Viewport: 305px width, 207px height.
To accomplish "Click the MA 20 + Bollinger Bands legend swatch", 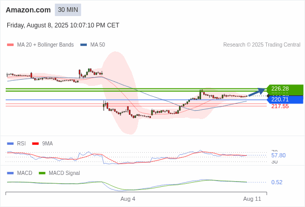I will coord(10,45).
